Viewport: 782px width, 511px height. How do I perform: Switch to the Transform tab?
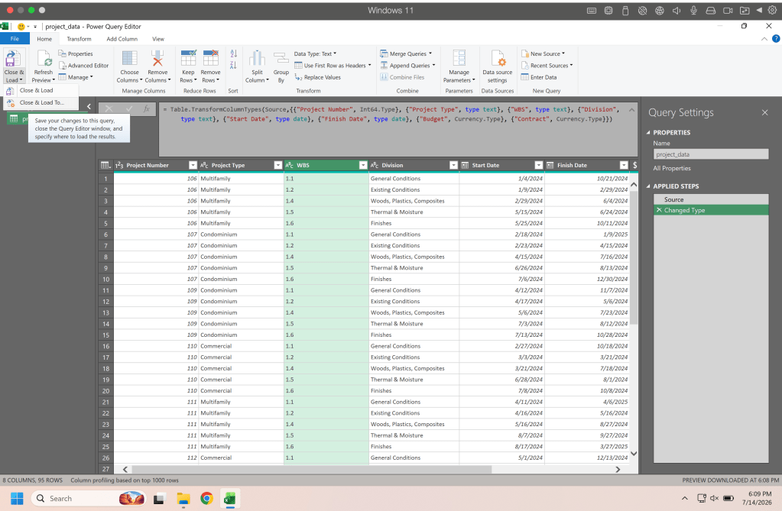coord(79,39)
